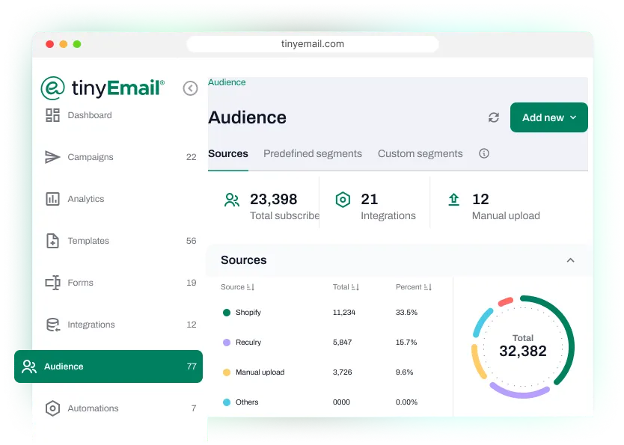
Task: Collapse the sidebar with the arrow button
Action: point(190,88)
